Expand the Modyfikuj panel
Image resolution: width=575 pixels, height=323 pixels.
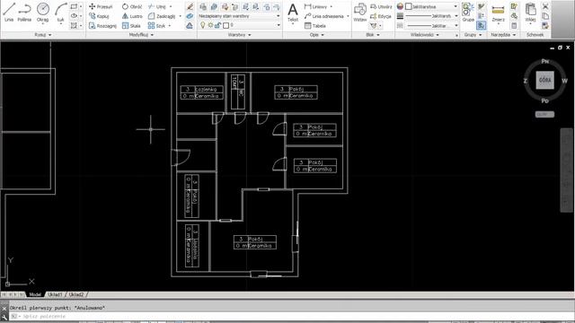click(x=141, y=35)
